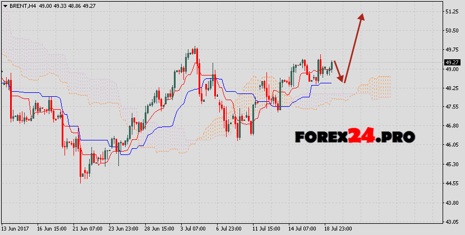
Task: Select the 43.05 price axis label
Action: [x=451, y=222]
